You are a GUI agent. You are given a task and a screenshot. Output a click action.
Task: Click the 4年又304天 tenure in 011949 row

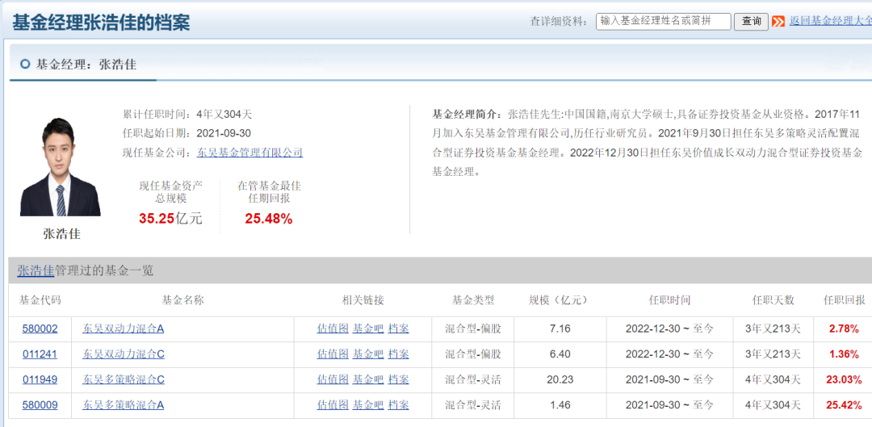773,379
